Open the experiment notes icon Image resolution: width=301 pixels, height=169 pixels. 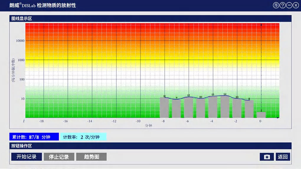tap(276, 5)
